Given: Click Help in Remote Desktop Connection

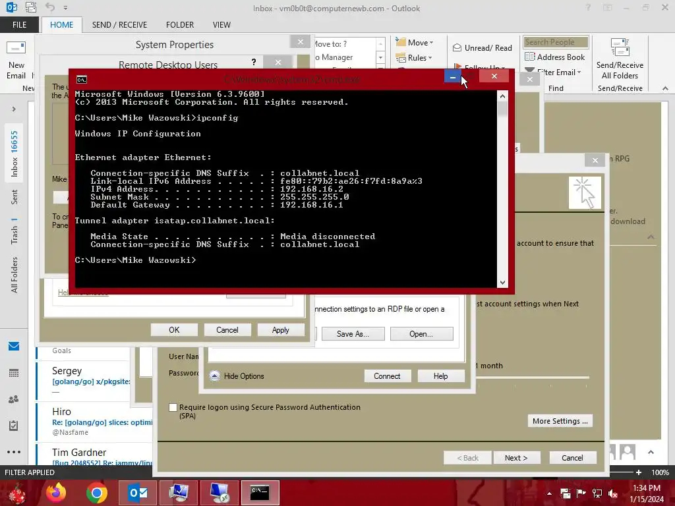Looking at the screenshot, I should pos(441,376).
